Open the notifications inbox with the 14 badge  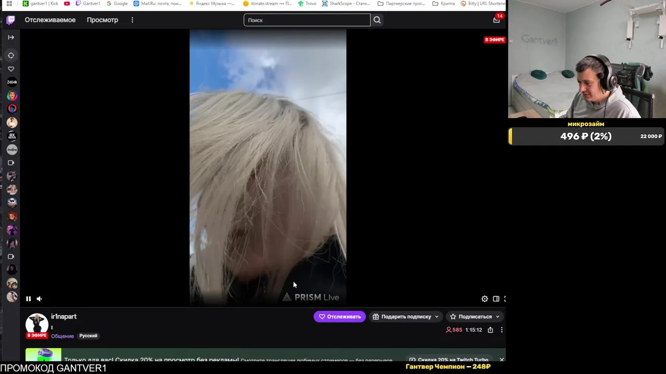(x=497, y=19)
